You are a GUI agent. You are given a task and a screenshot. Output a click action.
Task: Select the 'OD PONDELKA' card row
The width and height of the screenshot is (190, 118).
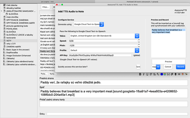click(x=47, y=68)
